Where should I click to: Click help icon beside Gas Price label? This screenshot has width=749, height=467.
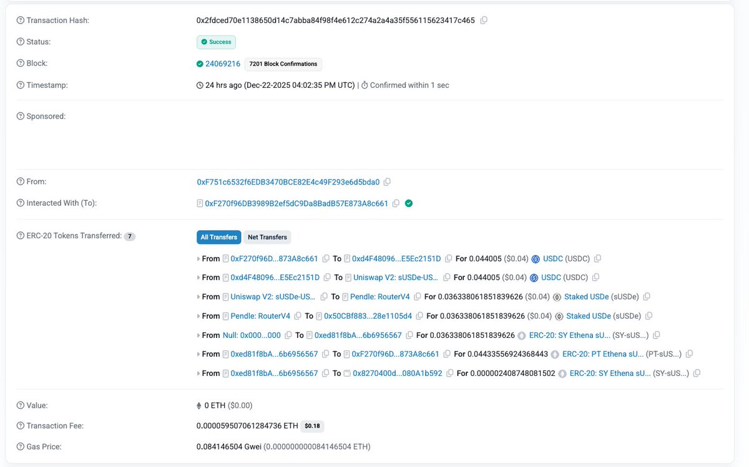coord(20,447)
